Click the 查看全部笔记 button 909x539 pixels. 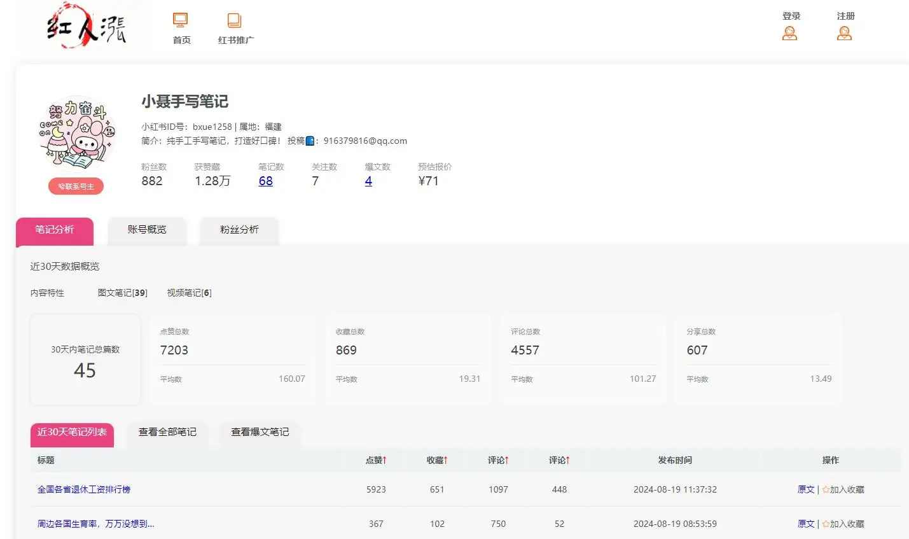click(167, 432)
